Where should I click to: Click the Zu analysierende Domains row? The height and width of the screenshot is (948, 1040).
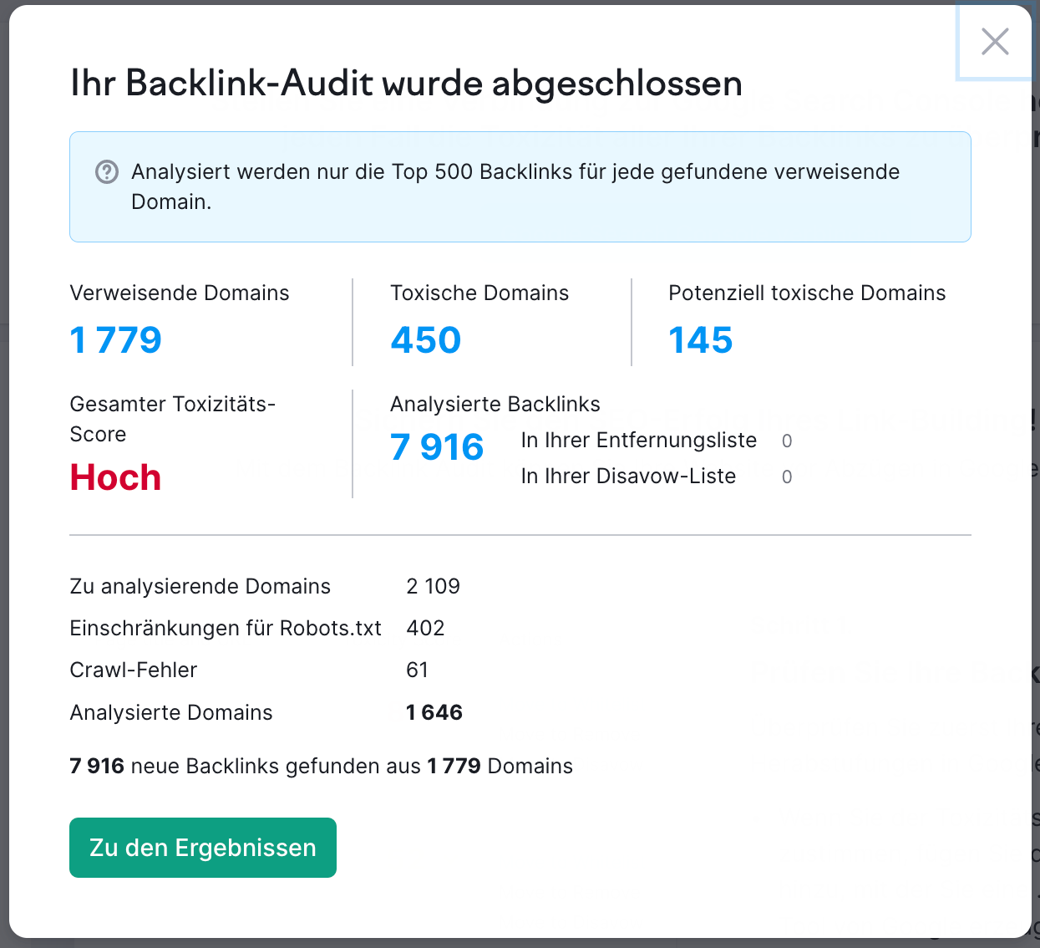200,586
